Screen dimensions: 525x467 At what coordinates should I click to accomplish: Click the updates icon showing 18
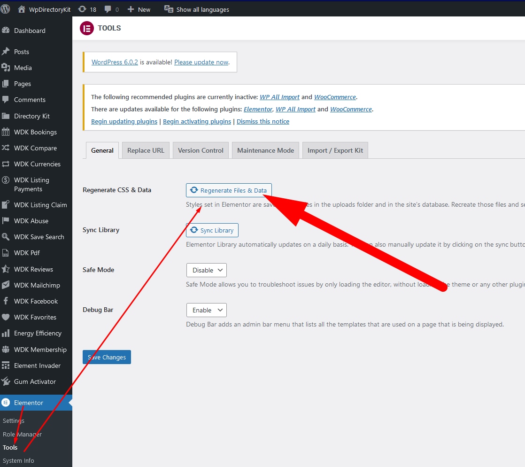point(82,9)
